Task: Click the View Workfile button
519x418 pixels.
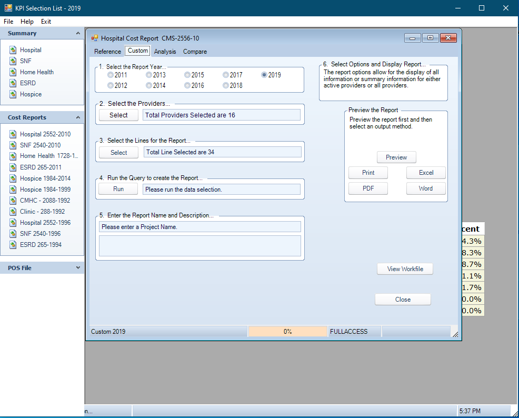Action: (405, 268)
